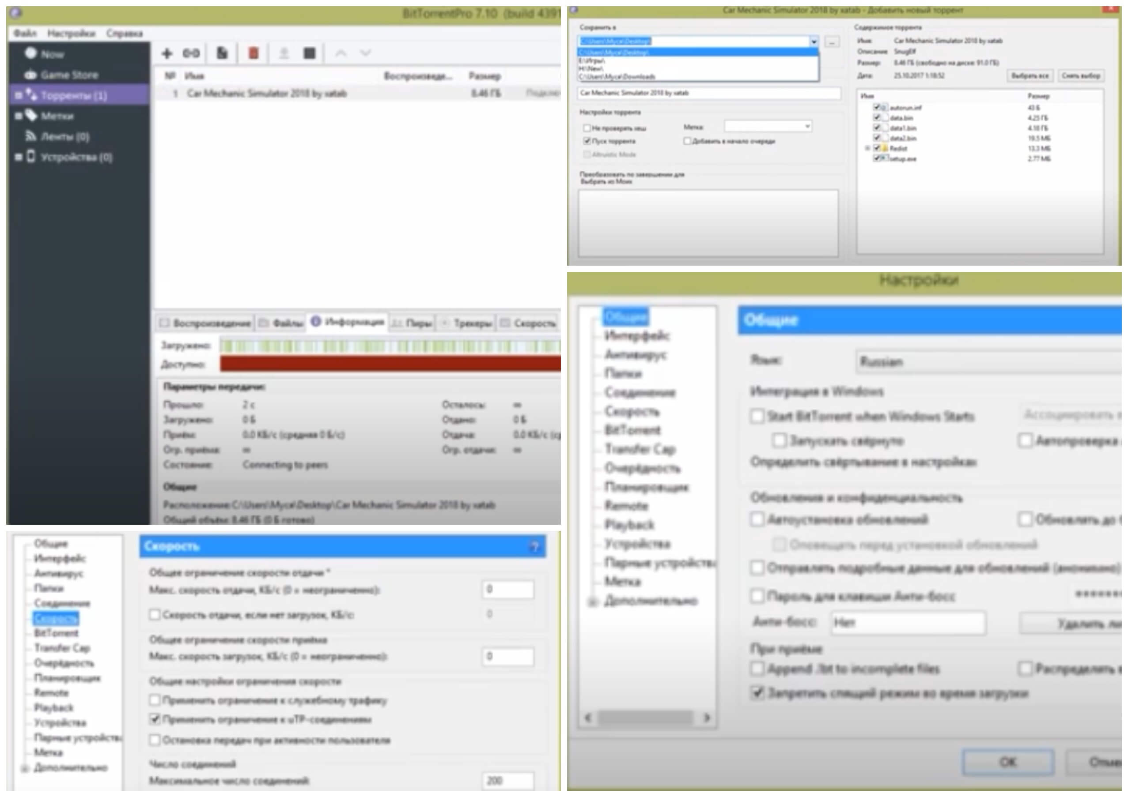This screenshot has height=797, width=1128.
Task: Uncheck Применить ограничения к uTP-соединениям
Action: tap(155, 719)
